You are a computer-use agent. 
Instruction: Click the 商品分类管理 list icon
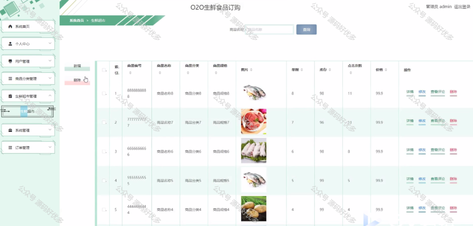[x=10, y=79]
